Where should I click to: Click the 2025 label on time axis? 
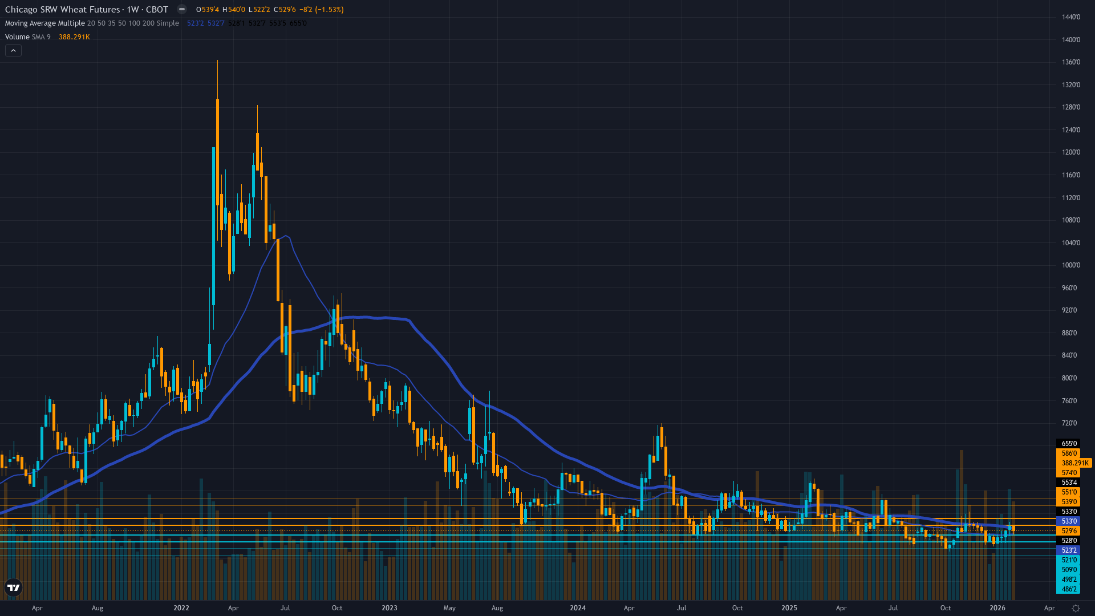tap(789, 608)
